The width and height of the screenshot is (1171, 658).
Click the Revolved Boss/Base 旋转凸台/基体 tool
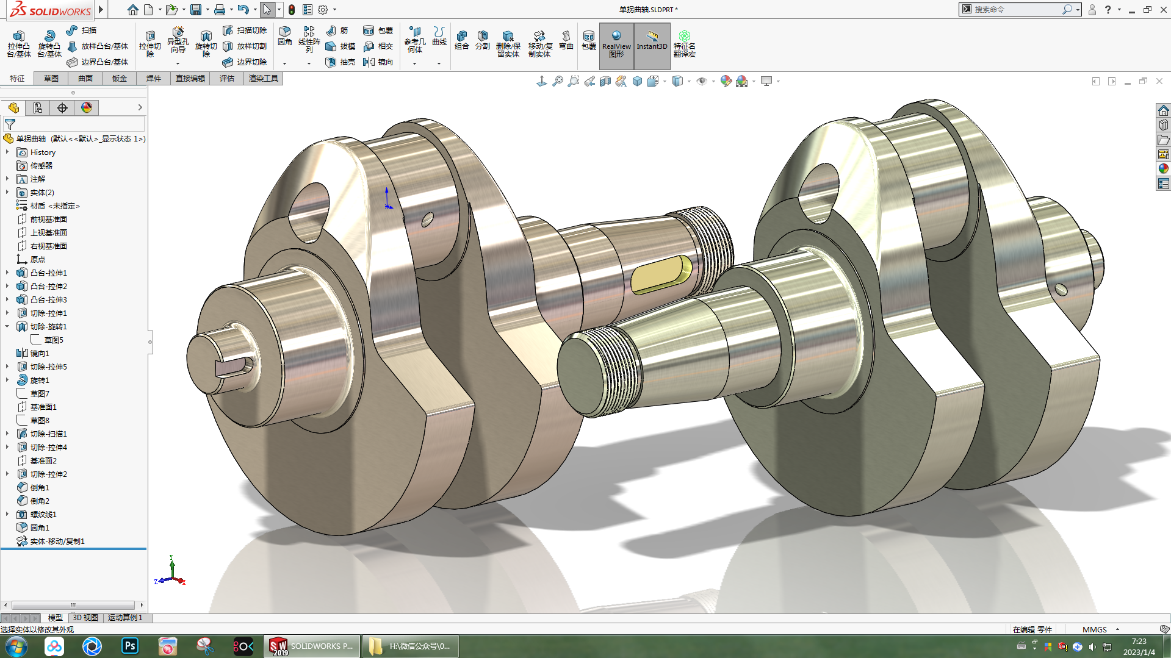49,44
